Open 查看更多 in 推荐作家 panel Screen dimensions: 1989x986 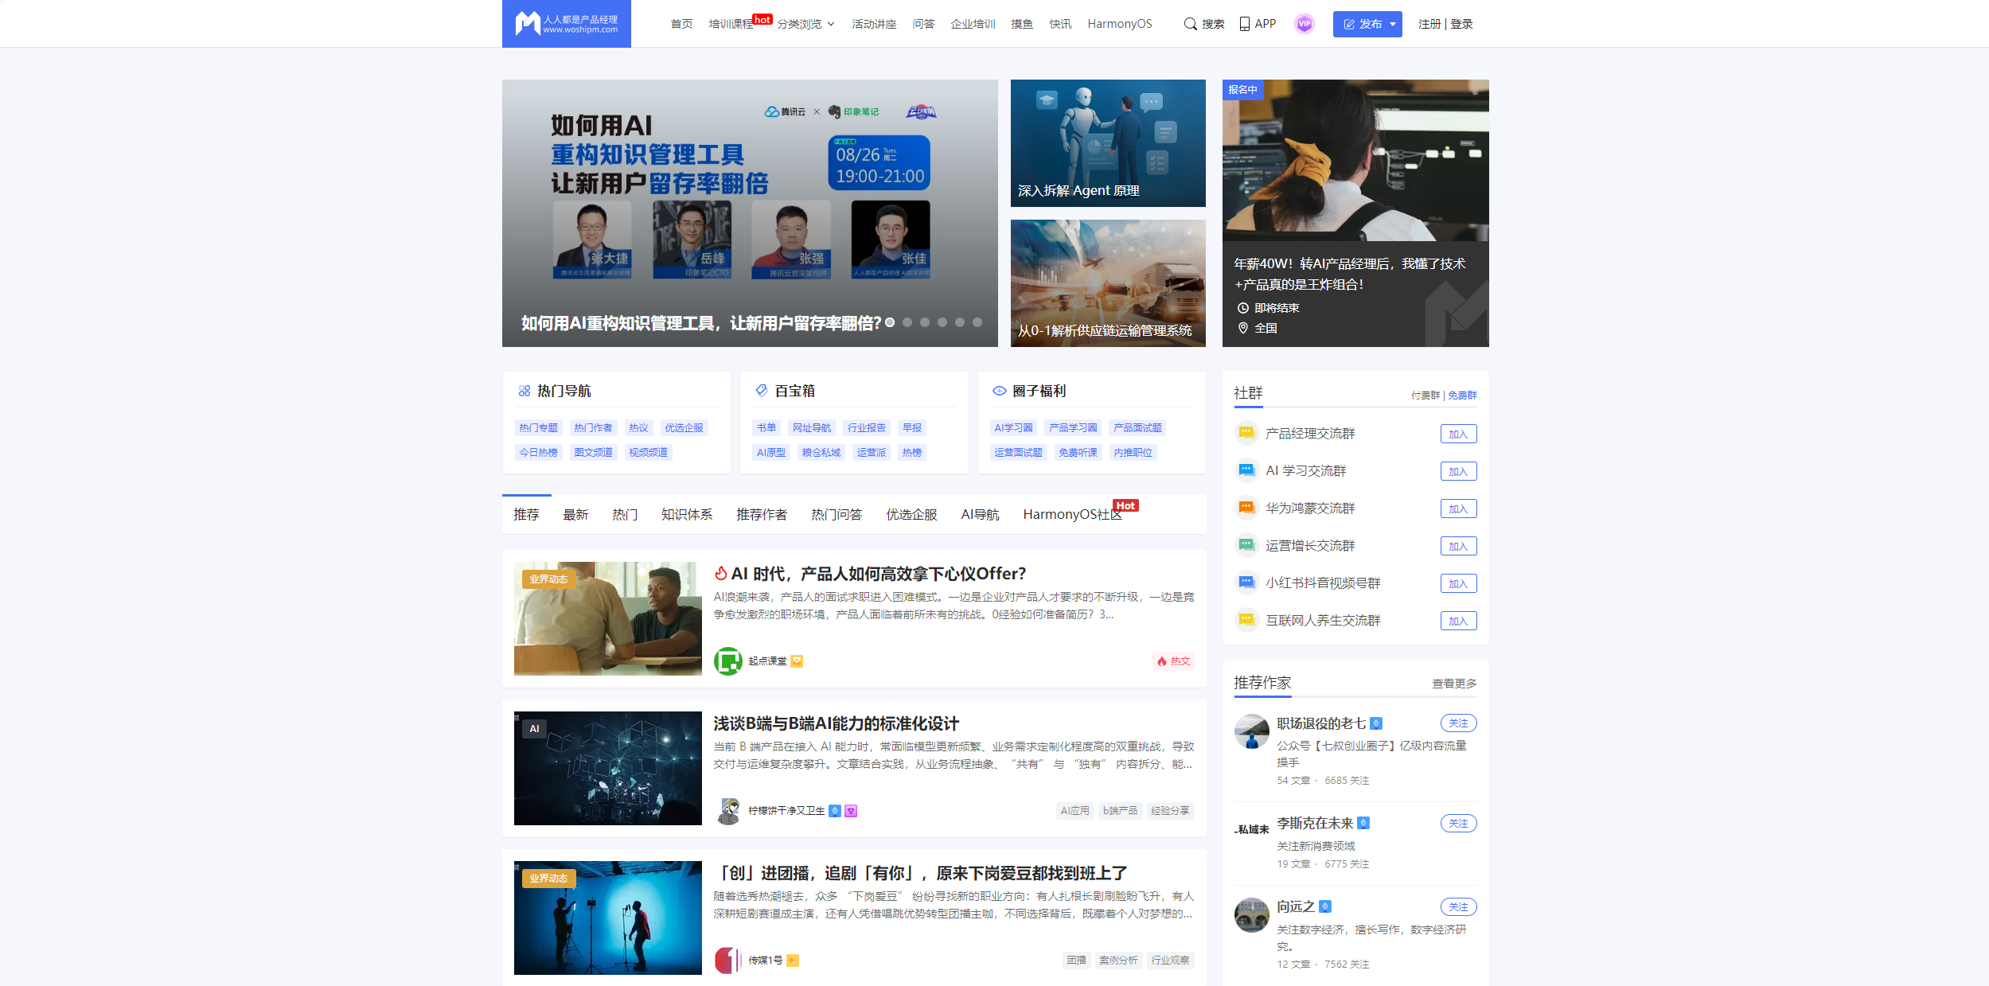click(x=1453, y=683)
